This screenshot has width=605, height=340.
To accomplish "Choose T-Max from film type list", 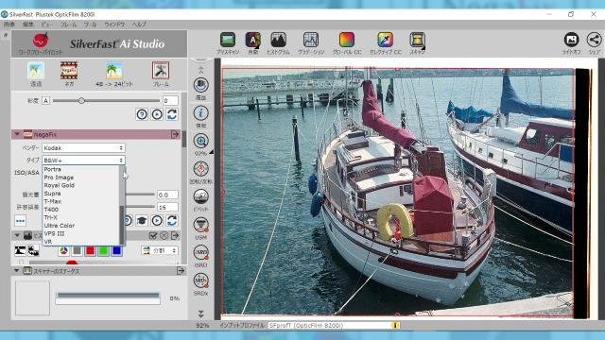I will [x=53, y=201].
